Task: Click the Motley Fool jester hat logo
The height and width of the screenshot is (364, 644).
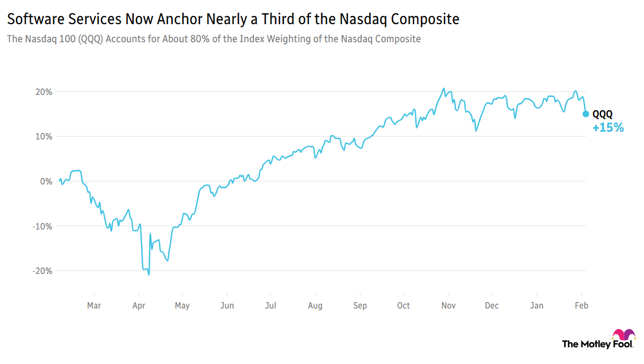Action: 624,335
